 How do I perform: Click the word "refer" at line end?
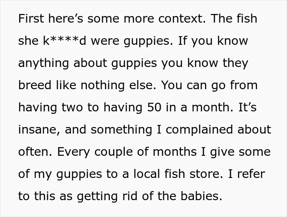click(251, 174)
